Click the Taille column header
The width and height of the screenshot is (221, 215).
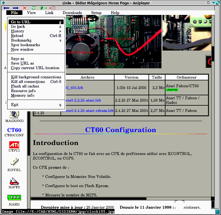point(157,77)
